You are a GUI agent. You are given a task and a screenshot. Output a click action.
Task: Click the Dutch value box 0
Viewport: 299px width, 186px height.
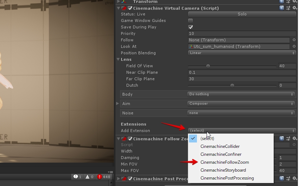[287, 85]
